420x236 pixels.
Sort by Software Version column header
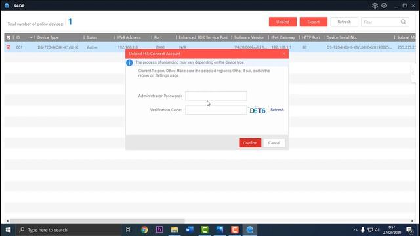pyautogui.click(x=249, y=37)
